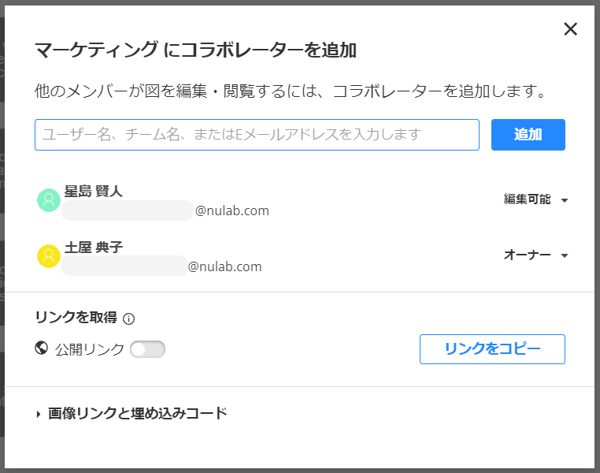Viewport: 600px width, 473px height.
Task: Click the blue 追加 button
Action: [528, 135]
